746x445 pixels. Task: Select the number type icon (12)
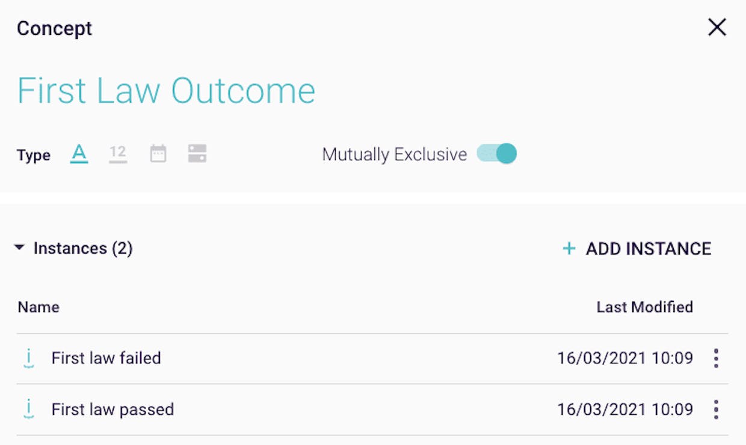tap(118, 154)
